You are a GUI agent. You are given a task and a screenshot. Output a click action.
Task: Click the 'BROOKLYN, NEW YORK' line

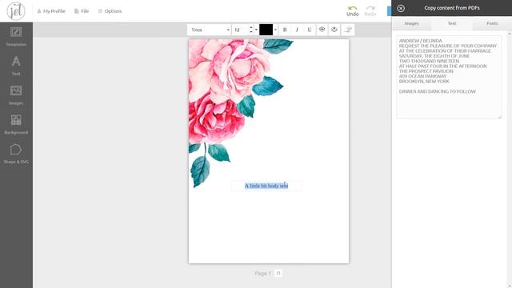tap(424, 82)
